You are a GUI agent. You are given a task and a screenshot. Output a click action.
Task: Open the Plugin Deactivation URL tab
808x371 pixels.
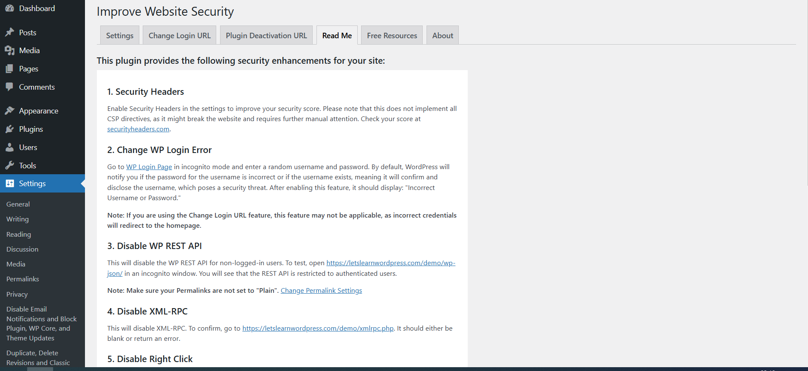pos(266,35)
